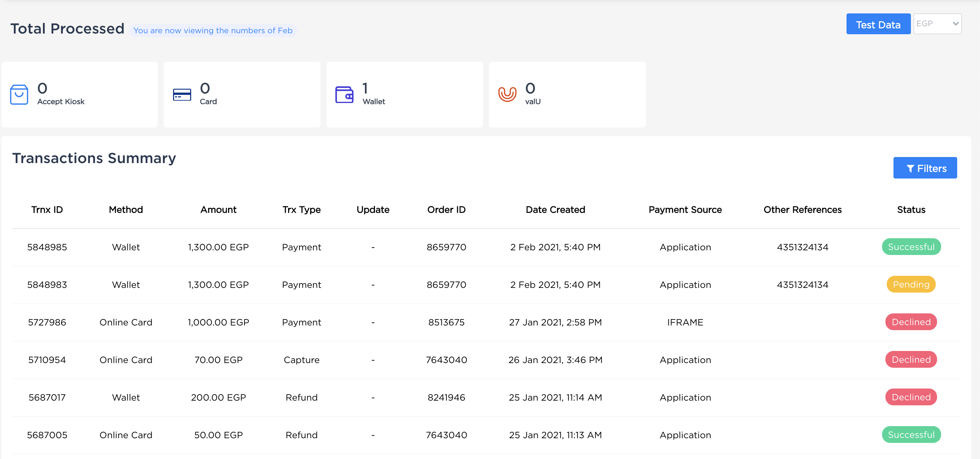Select the Card payment icon
This screenshot has width=980, height=459.
pos(182,94)
